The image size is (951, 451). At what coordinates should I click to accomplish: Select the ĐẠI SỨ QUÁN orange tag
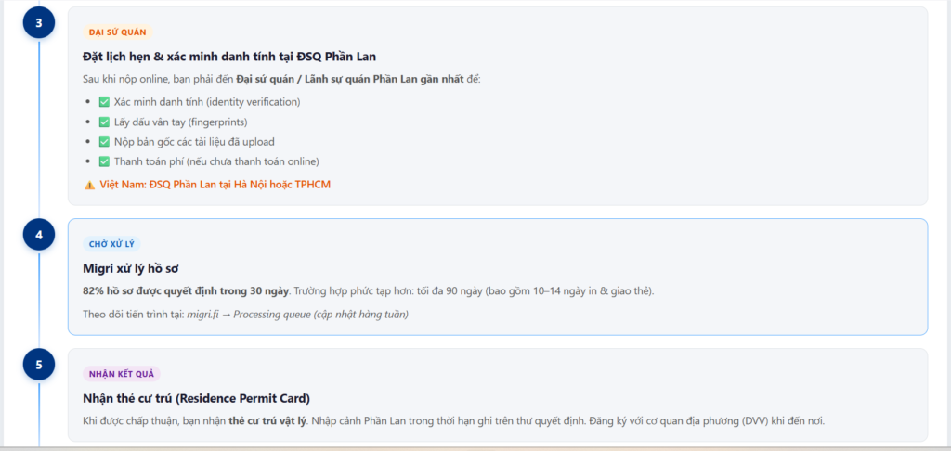pos(118,32)
